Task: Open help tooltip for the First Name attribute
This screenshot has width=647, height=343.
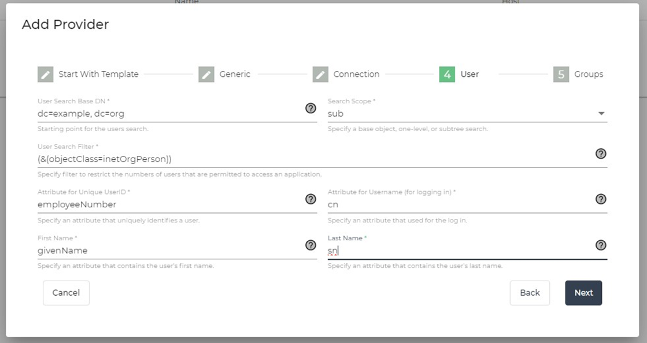Action: click(312, 245)
